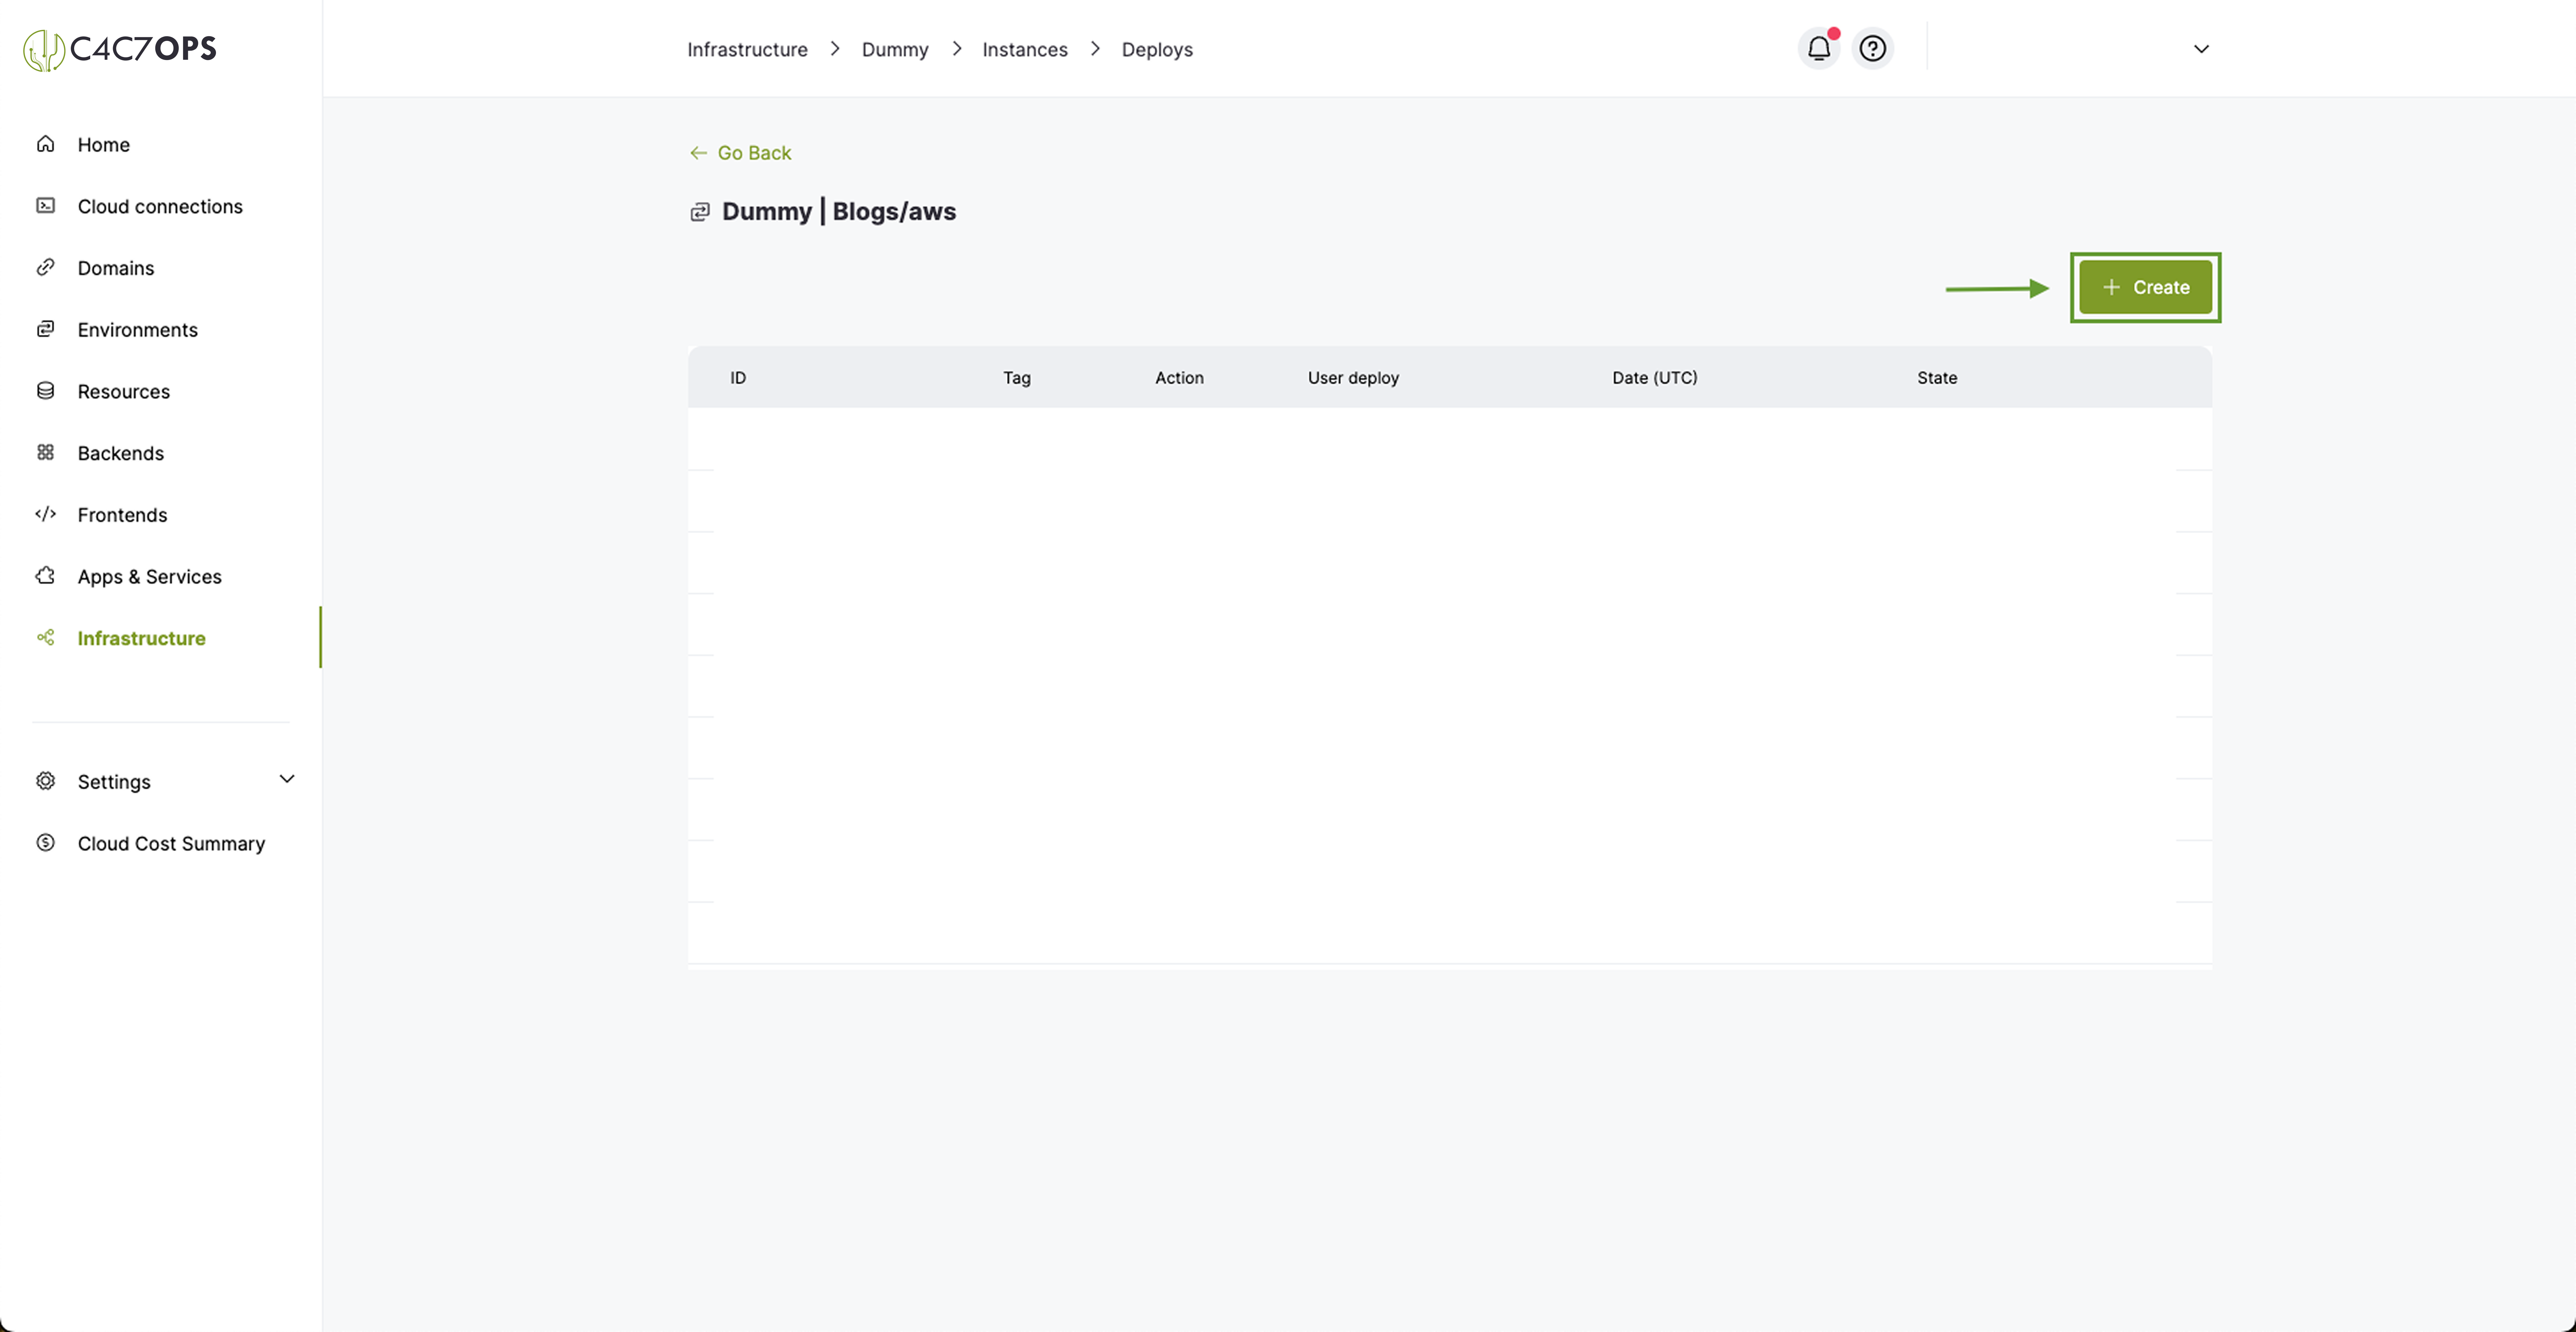Click the Apps & Services puzzle icon

pos(45,576)
